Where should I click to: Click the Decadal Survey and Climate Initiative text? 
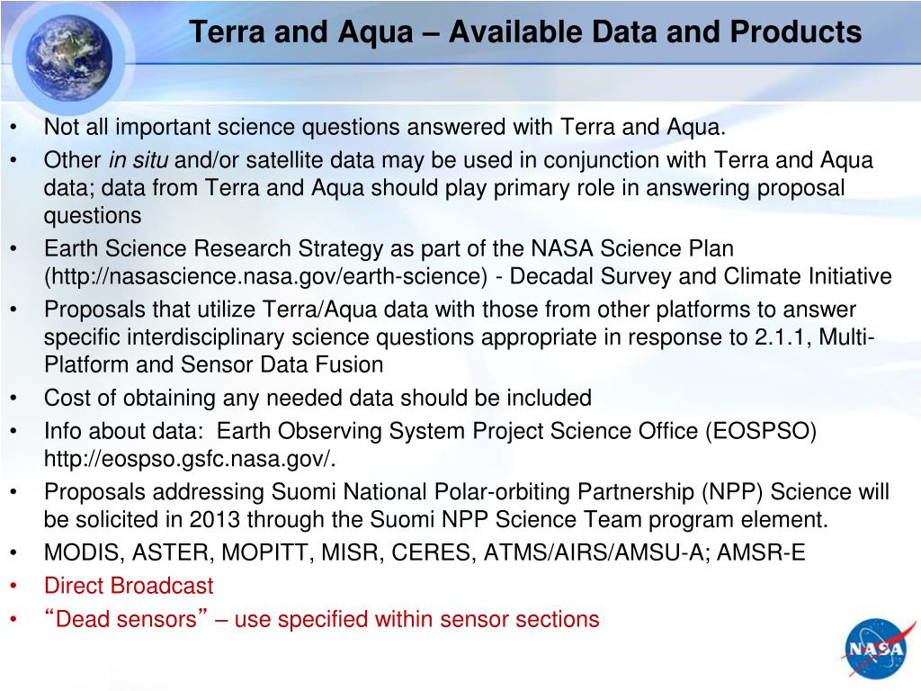tap(701, 276)
